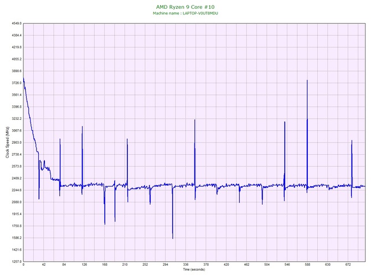Click the 3232.2 y-axis value

click(x=16, y=119)
